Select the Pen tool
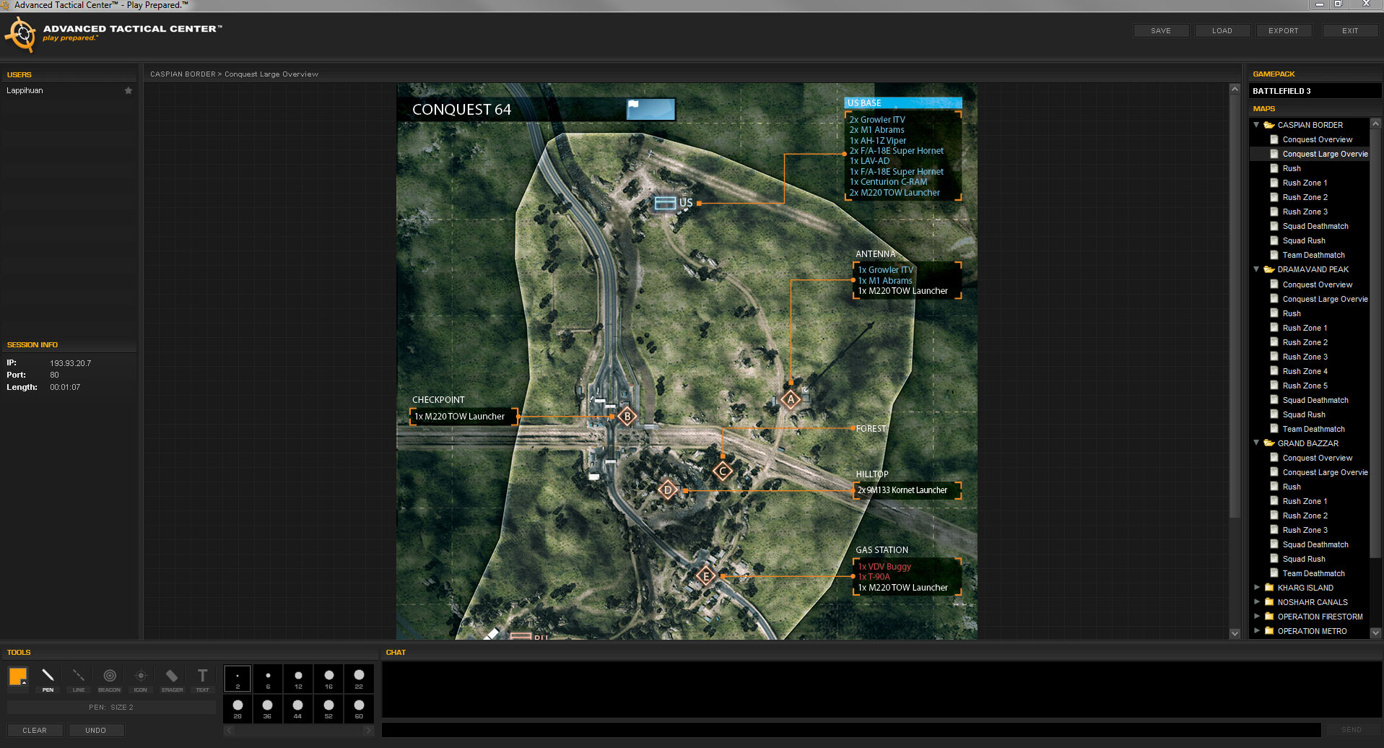Image resolution: width=1384 pixels, height=748 pixels. coord(48,679)
